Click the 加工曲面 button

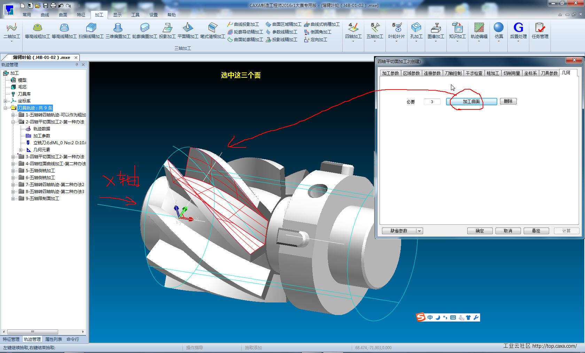pyautogui.click(x=471, y=101)
